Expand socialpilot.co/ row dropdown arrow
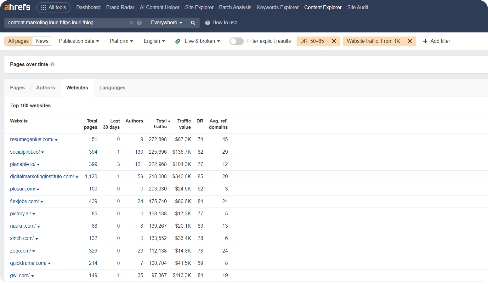This screenshot has width=488, height=284. pyautogui.click(x=43, y=152)
